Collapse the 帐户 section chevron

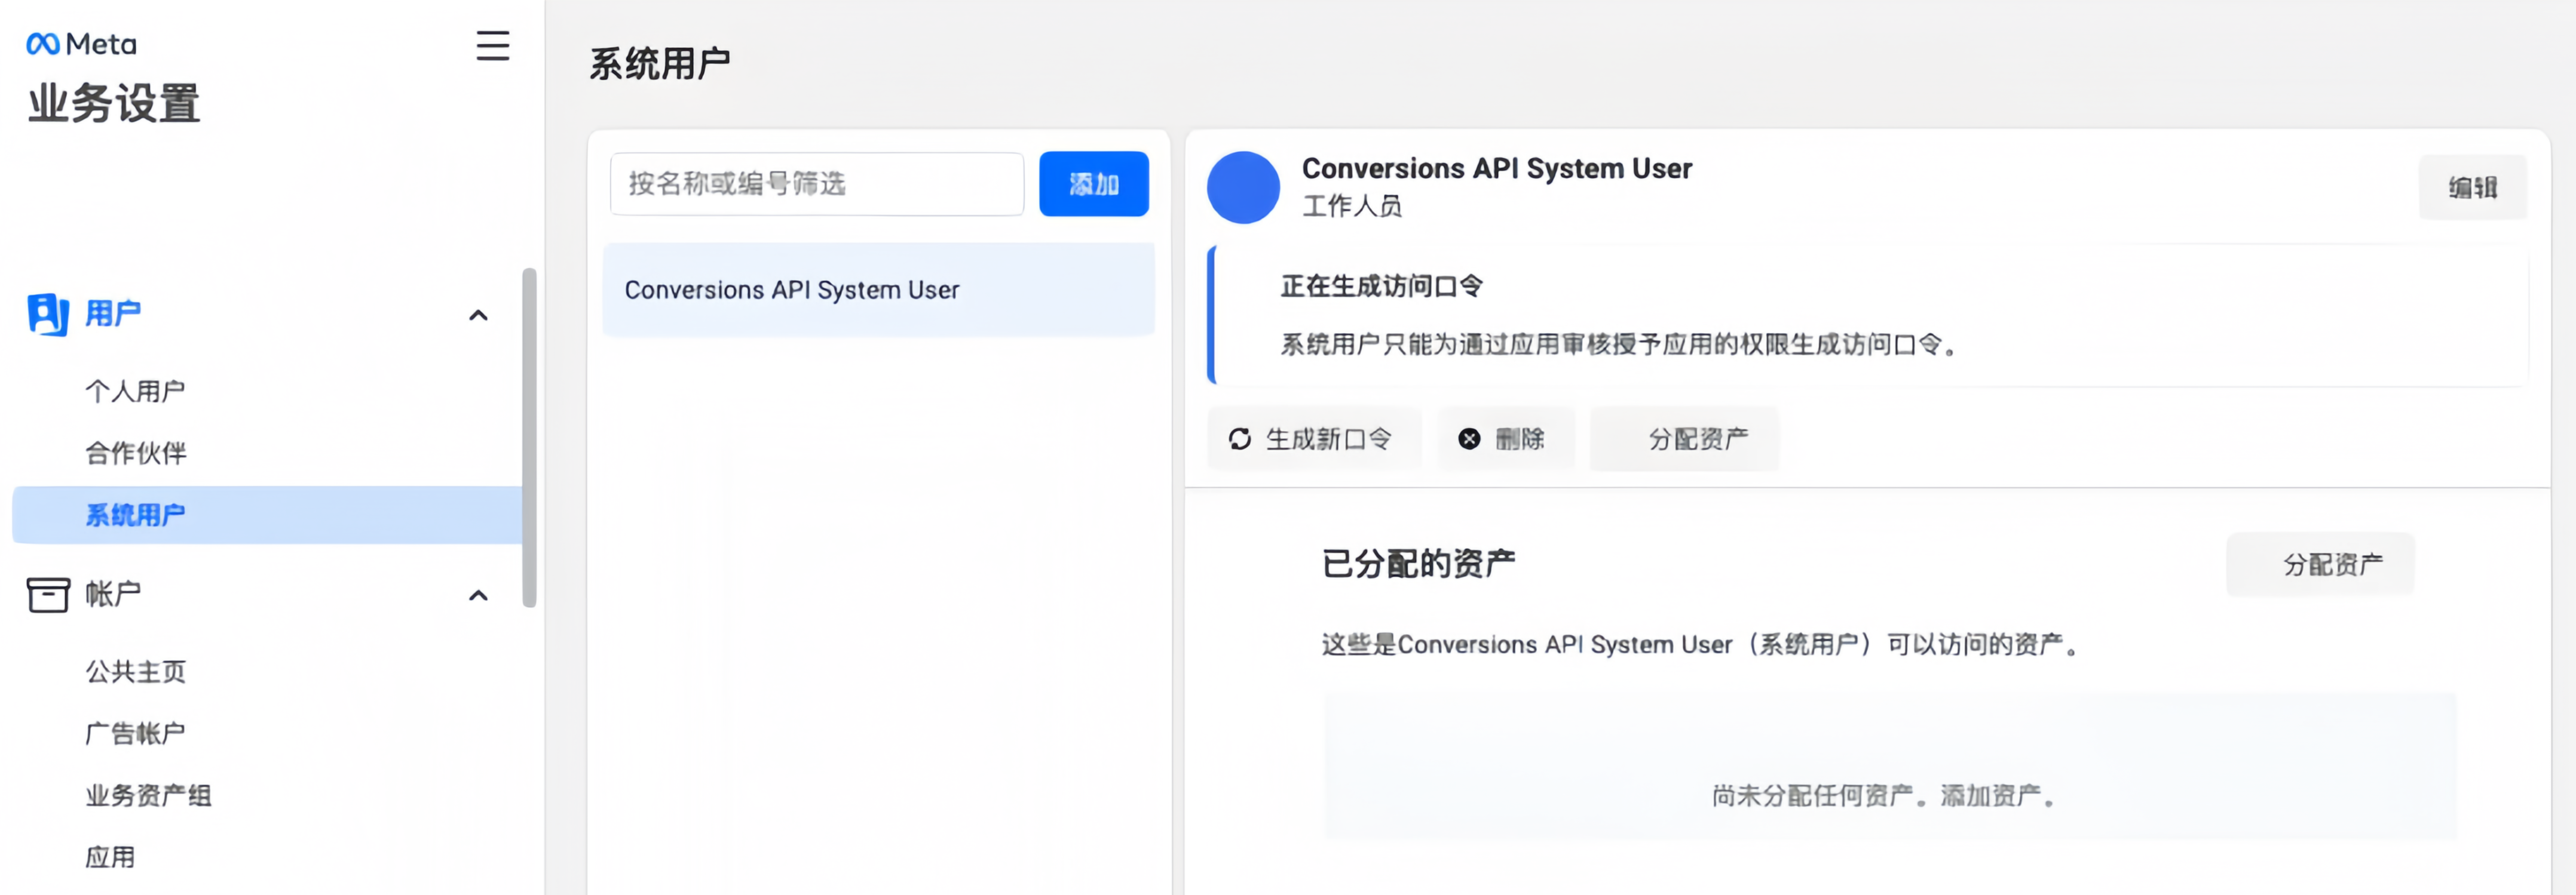(479, 595)
